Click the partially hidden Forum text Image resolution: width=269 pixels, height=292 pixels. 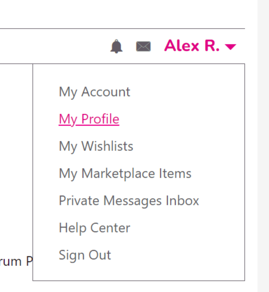pyautogui.click(x=16, y=261)
